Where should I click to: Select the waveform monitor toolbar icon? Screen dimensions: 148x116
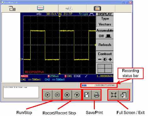tap(40, 8)
